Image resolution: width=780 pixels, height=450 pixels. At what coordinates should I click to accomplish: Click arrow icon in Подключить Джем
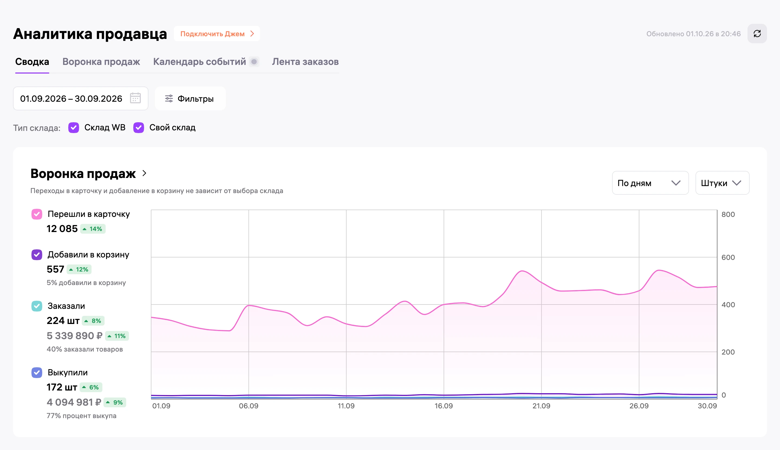[x=252, y=34]
